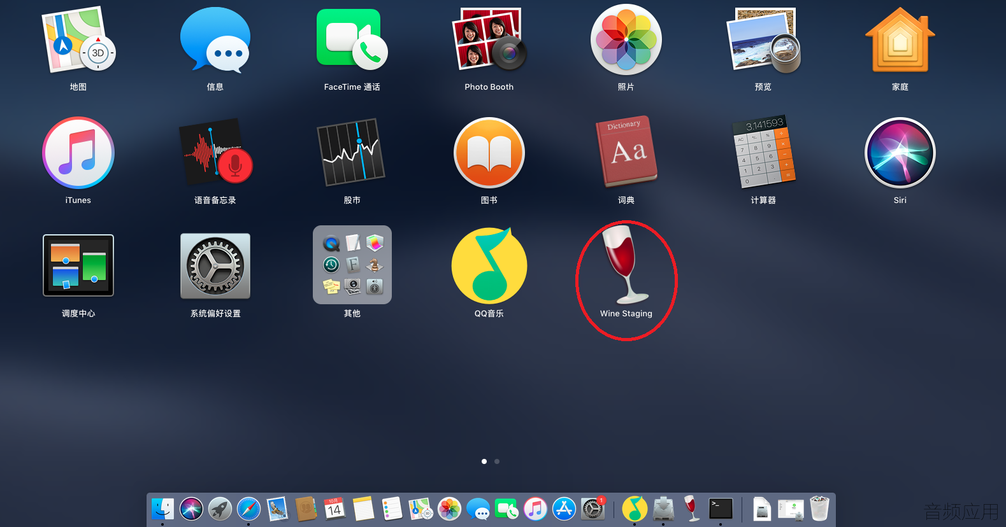Open the Trash in the Dock
Screen dimensions: 1006x527
819,509
